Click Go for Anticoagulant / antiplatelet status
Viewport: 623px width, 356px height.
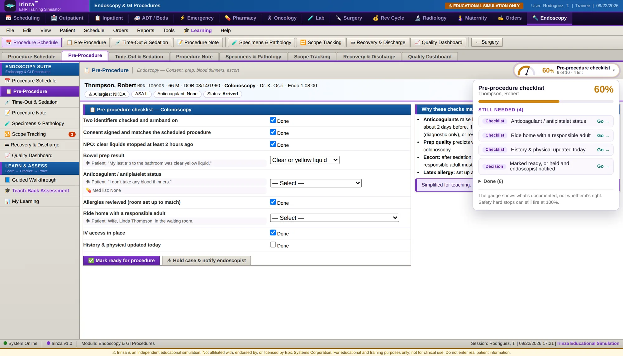pyautogui.click(x=603, y=121)
